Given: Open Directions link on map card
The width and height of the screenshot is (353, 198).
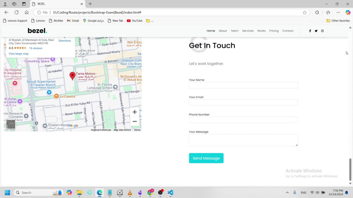Looking at the screenshot, I should click(x=65, y=40).
